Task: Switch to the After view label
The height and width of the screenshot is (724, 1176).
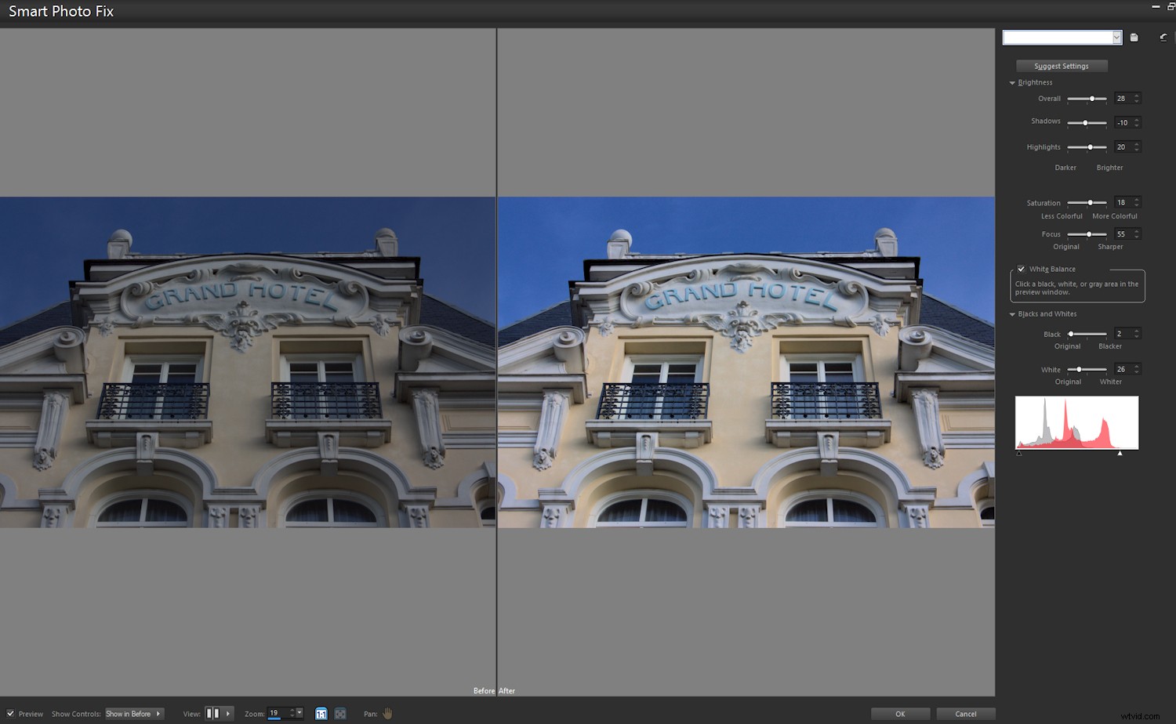Action: coord(507,690)
